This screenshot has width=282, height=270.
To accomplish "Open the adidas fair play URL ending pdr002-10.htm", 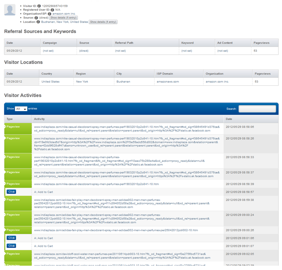I will coord(116,230).
